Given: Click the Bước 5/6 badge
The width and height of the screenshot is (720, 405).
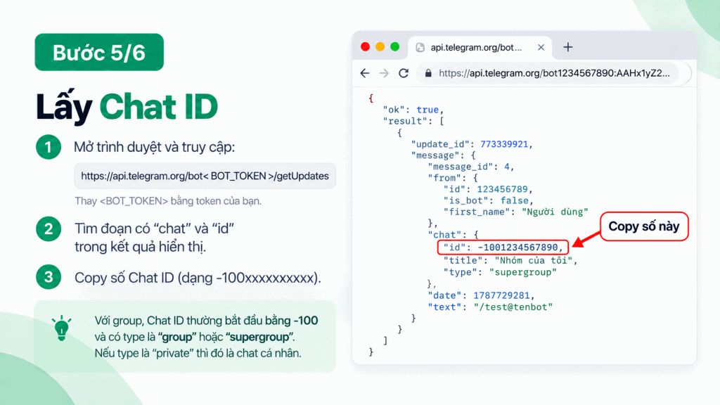Looking at the screenshot, I should [x=99, y=52].
